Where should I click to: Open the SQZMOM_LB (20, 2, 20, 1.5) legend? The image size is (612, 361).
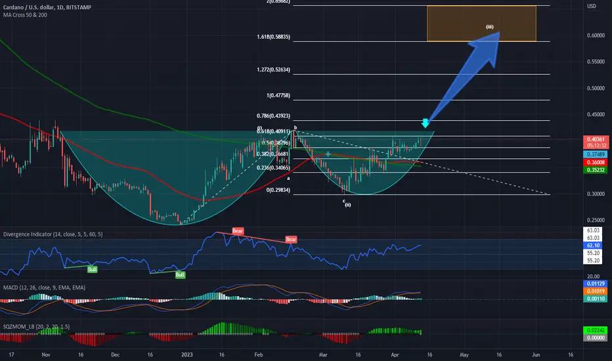coord(36,327)
